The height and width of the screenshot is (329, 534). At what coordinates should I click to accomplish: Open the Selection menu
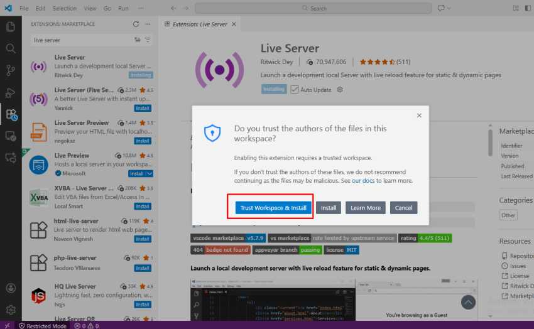[x=64, y=8]
